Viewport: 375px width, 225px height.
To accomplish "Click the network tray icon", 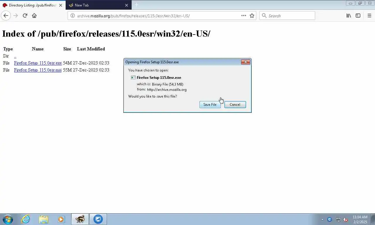I will point(338,219).
